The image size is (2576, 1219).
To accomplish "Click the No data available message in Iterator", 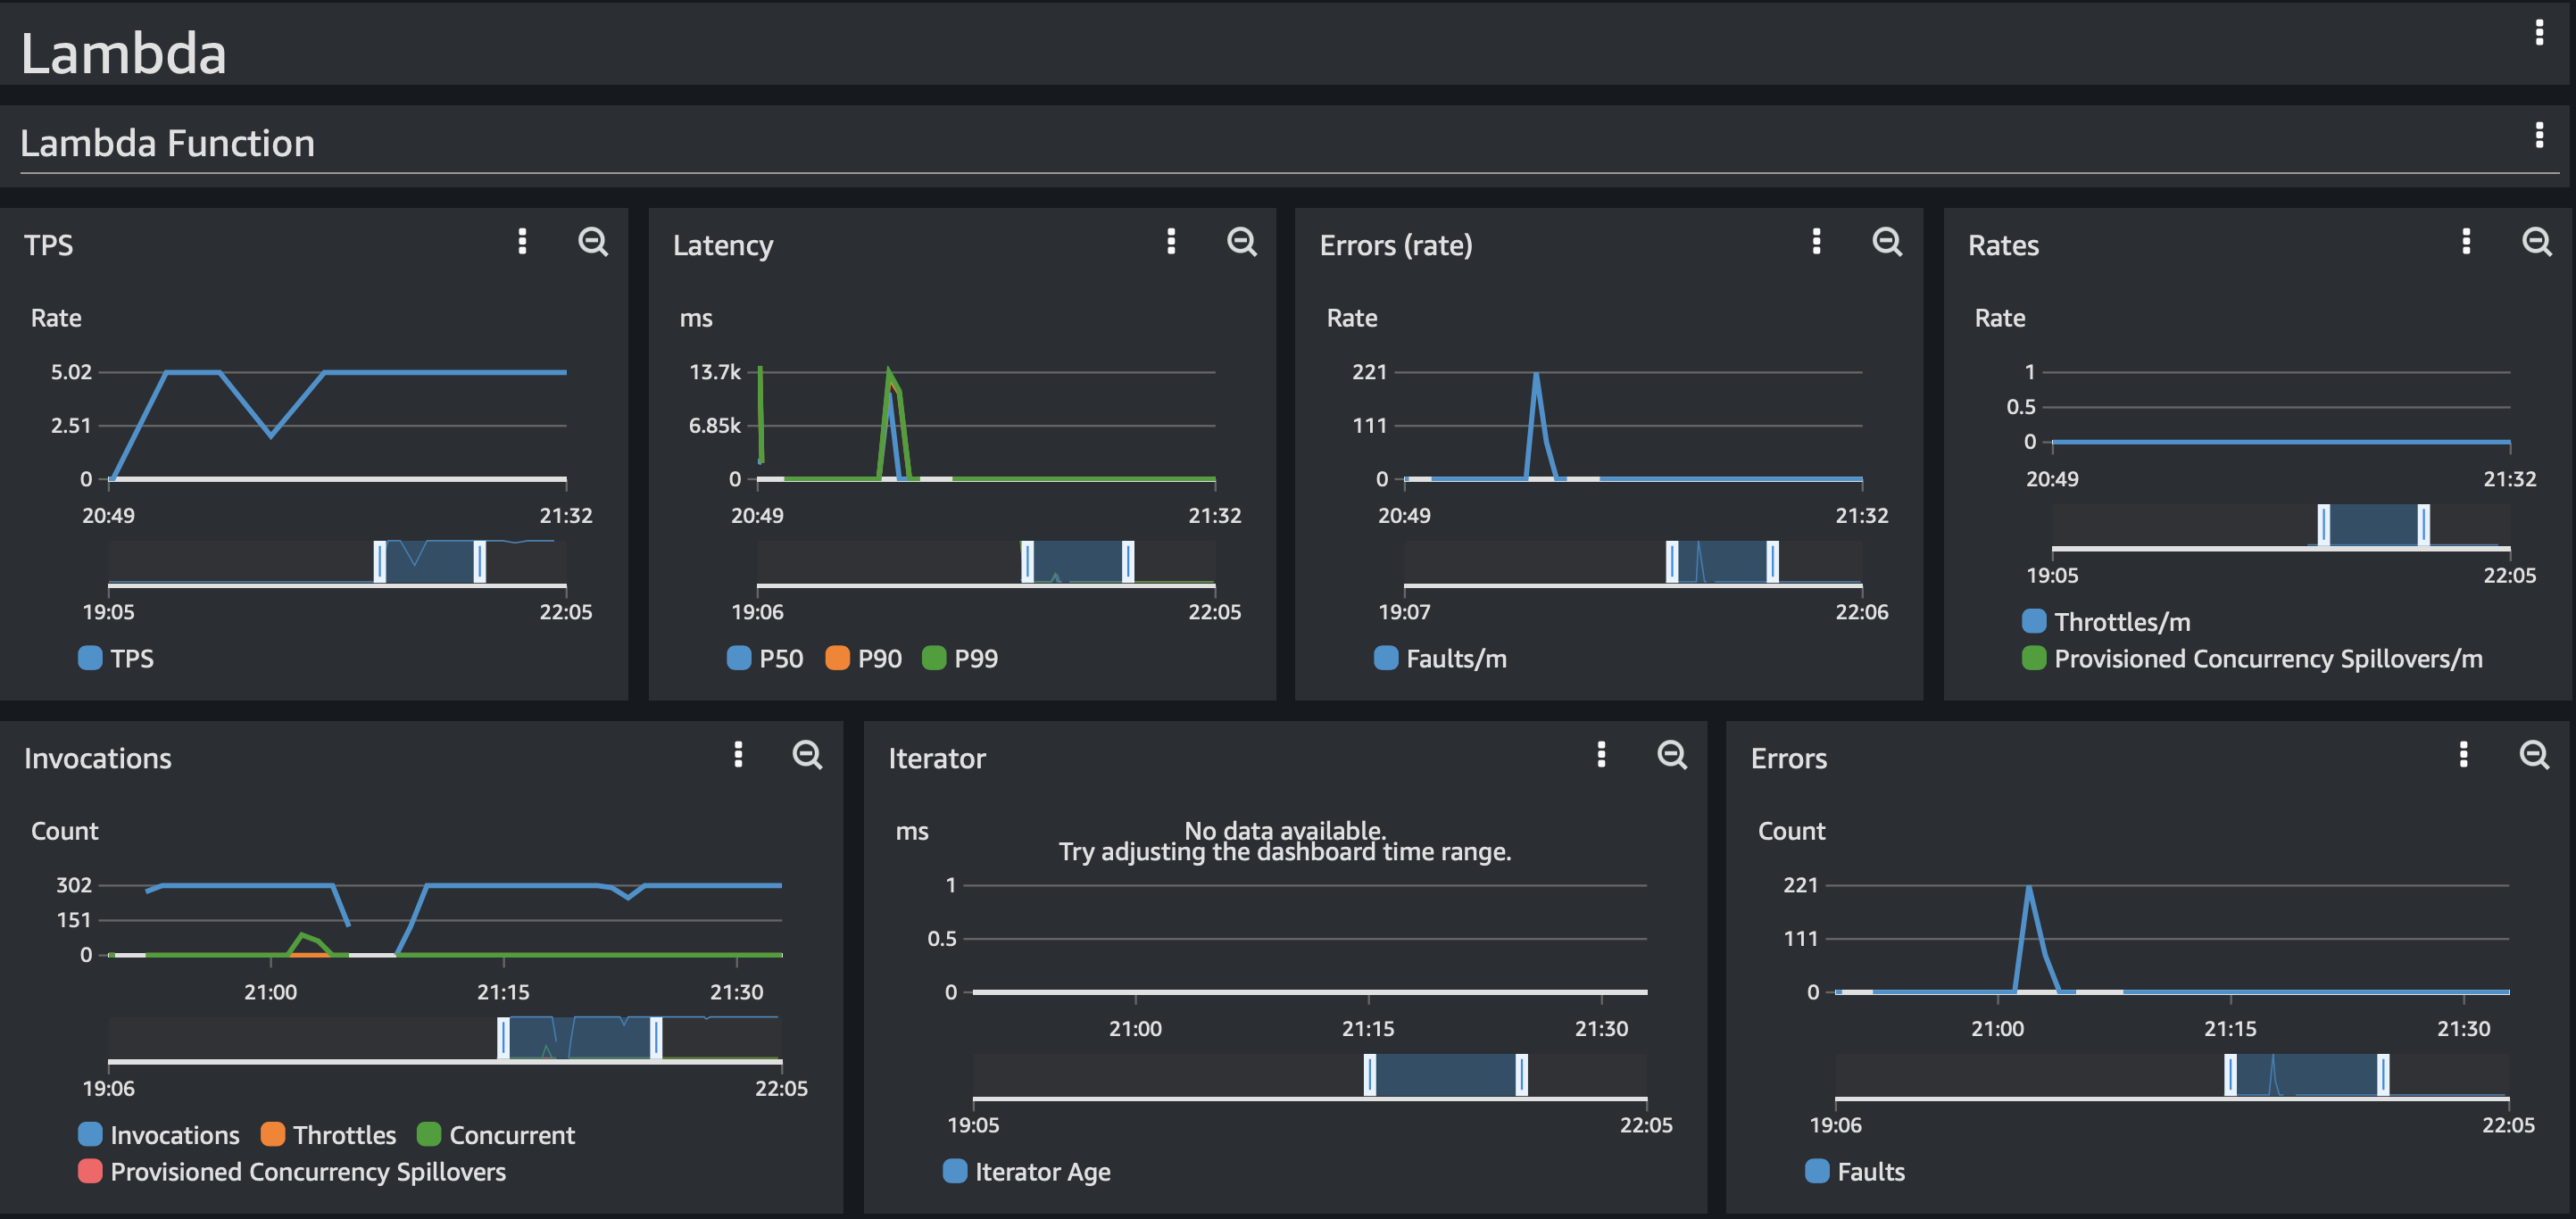I will click(1284, 841).
